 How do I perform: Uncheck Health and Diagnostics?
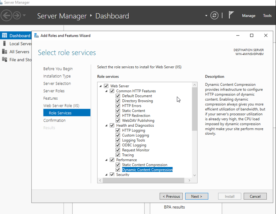tap(112, 125)
